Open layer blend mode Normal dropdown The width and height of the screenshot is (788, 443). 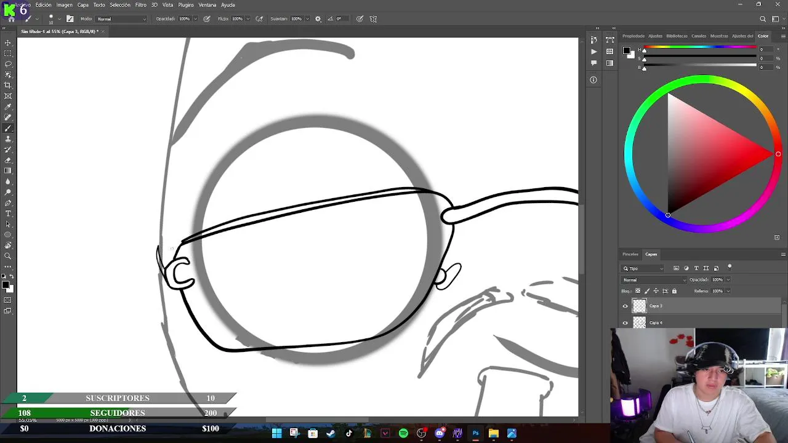[x=654, y=280]
